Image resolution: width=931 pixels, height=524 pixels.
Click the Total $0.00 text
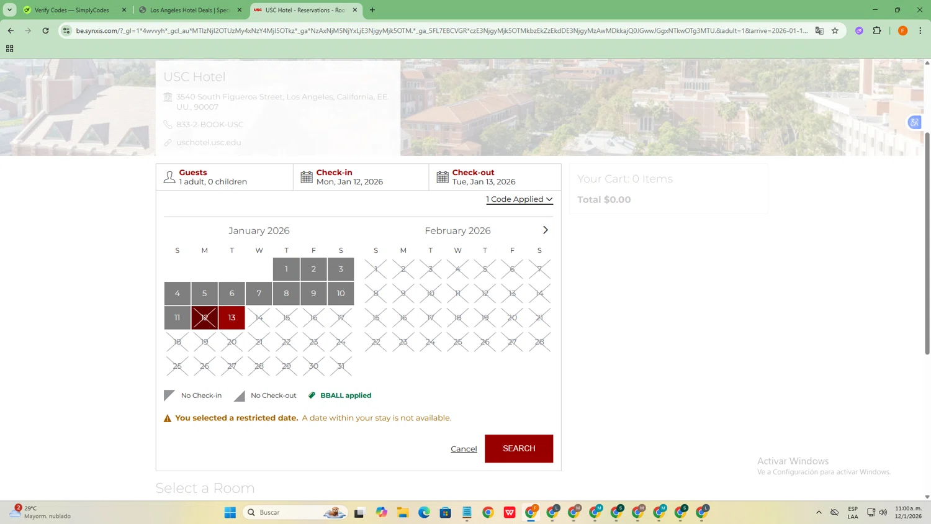604,200
